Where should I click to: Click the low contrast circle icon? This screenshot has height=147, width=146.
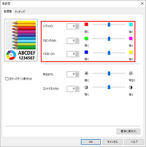pos(86,88)
